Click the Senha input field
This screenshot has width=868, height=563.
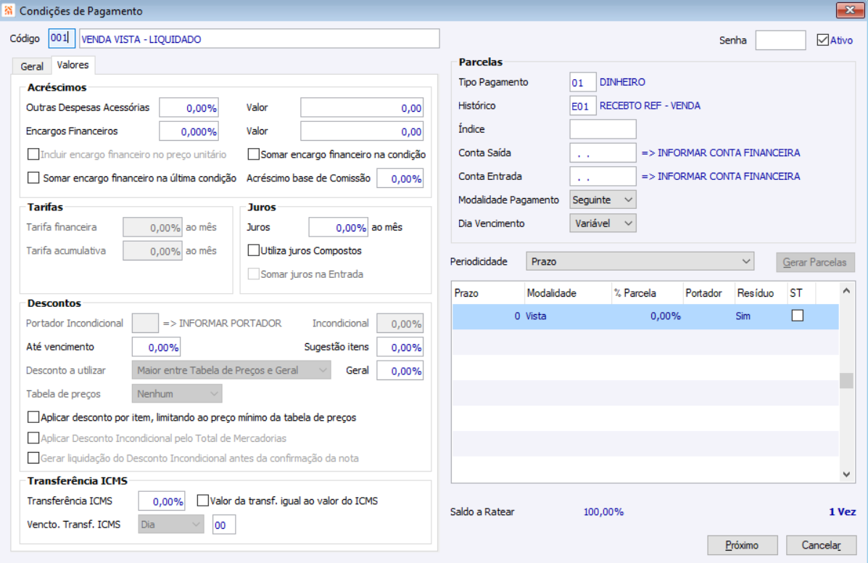tap(780, 40)
